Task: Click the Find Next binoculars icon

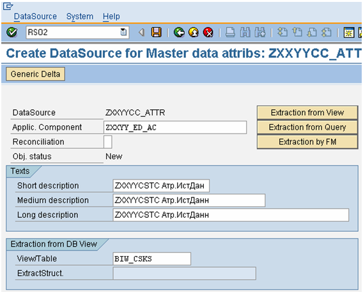Action: coord(260,32)
